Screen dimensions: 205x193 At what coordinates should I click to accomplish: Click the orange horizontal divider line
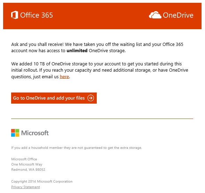coord(102,119)
